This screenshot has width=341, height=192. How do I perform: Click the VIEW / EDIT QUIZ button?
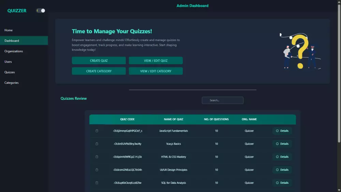pos(156,60)
